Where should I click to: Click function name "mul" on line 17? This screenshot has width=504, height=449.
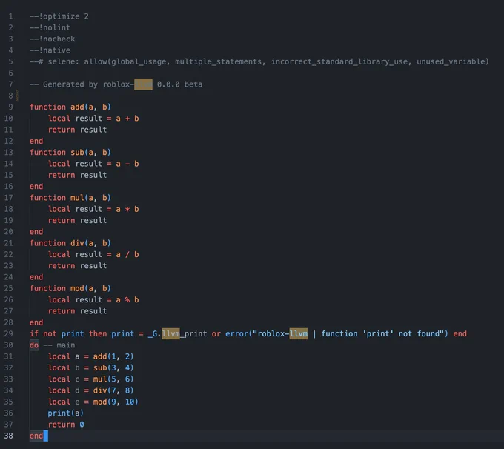tap(77, 198)
